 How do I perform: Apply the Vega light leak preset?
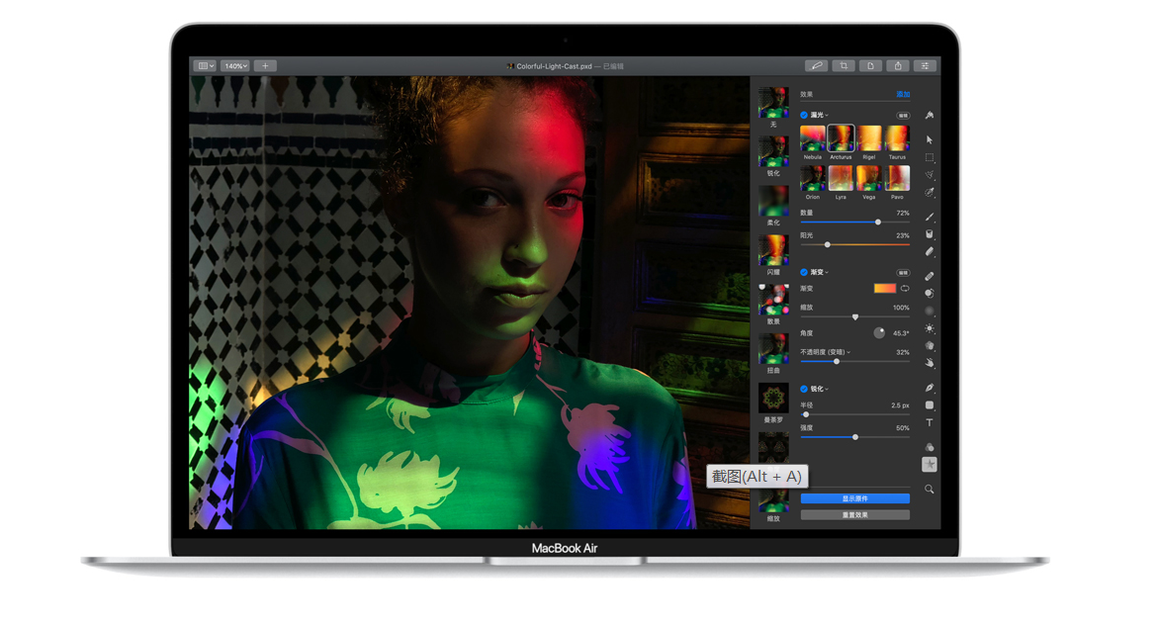(869, 178)
